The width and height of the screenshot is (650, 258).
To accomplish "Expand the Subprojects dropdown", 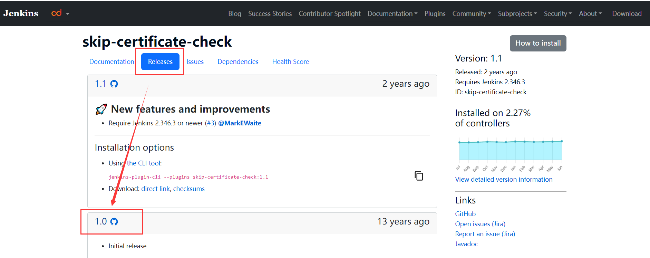I will click(517, 13).
